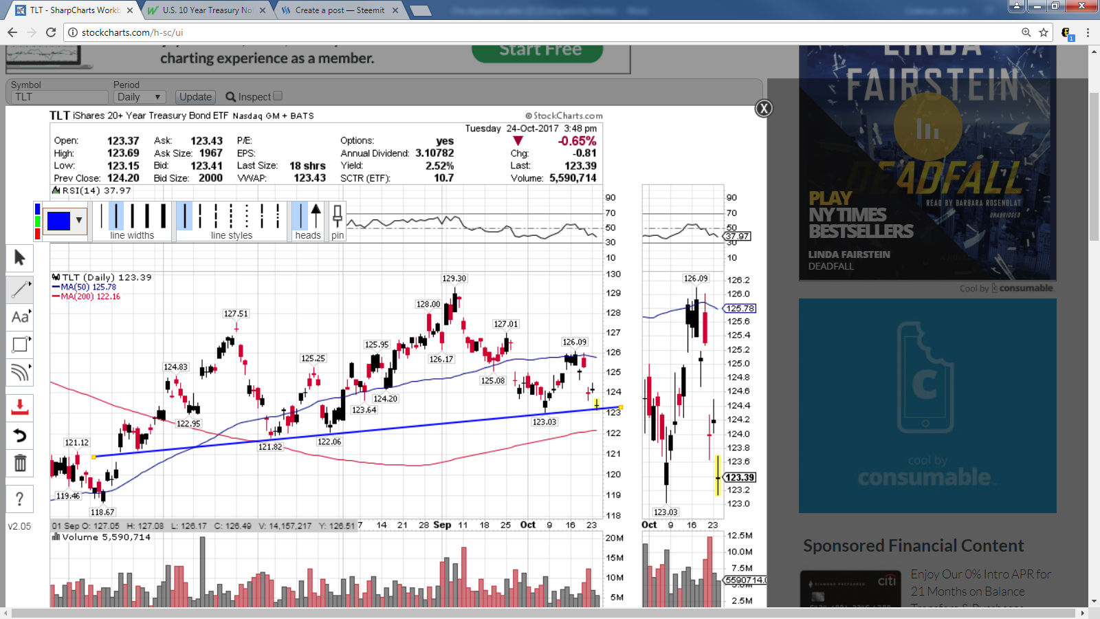Viewport: 1100px width, 619px height.
Task: Open the Linda Fairstein Deadfall ad
Action: coord(927,163)
